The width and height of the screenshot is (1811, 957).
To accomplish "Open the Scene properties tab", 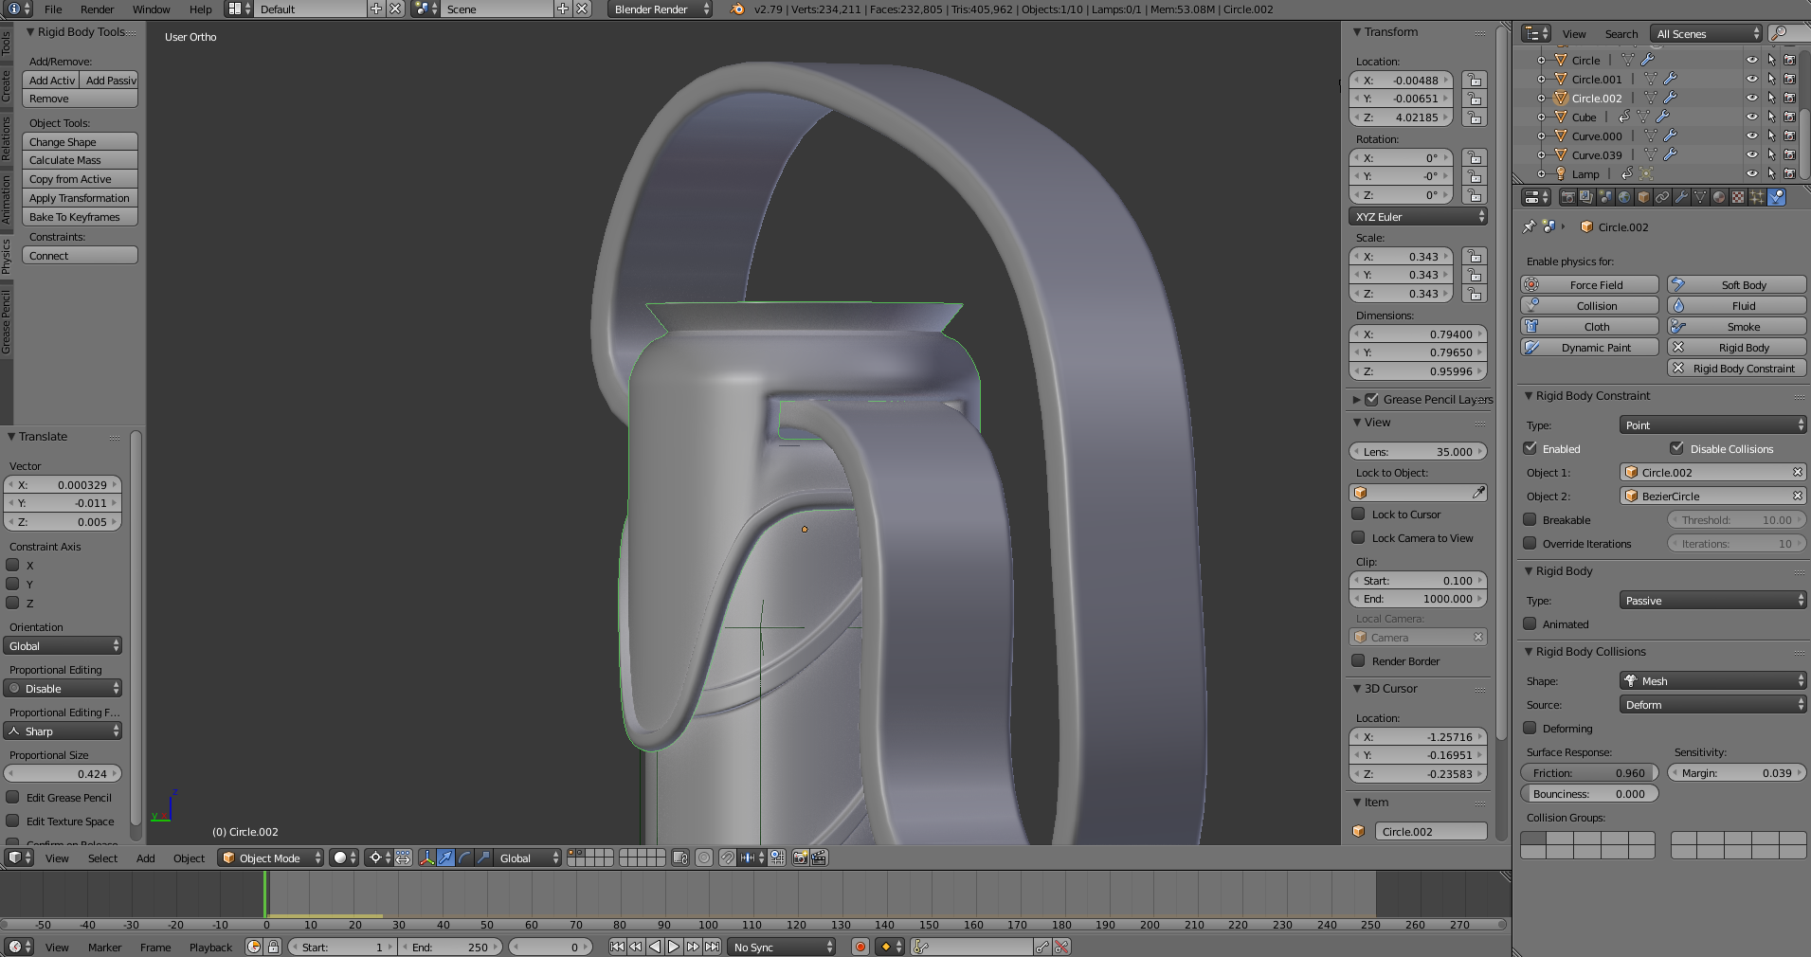I will [1605, 197].
